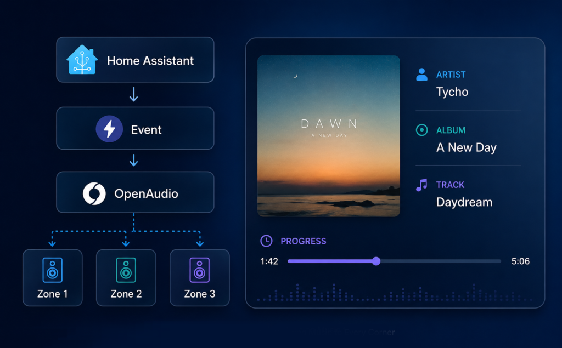Click the playback progress slider knob
The height and width of the screenshot is (348, 562).
(376, 261)
